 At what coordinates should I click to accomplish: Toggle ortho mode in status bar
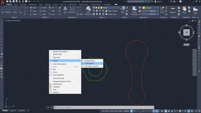point(140,111)
